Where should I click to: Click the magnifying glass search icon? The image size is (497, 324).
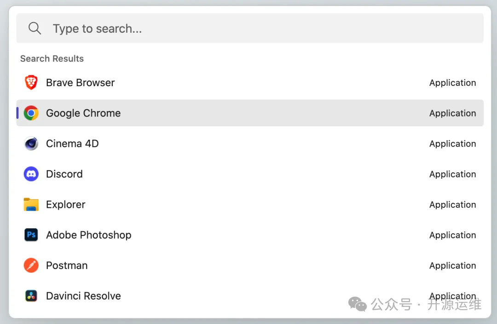[35, 29]
